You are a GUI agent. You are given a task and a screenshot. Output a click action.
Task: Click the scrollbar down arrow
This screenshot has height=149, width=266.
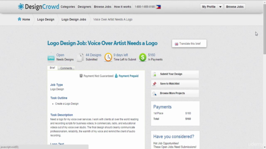[265, 147]
